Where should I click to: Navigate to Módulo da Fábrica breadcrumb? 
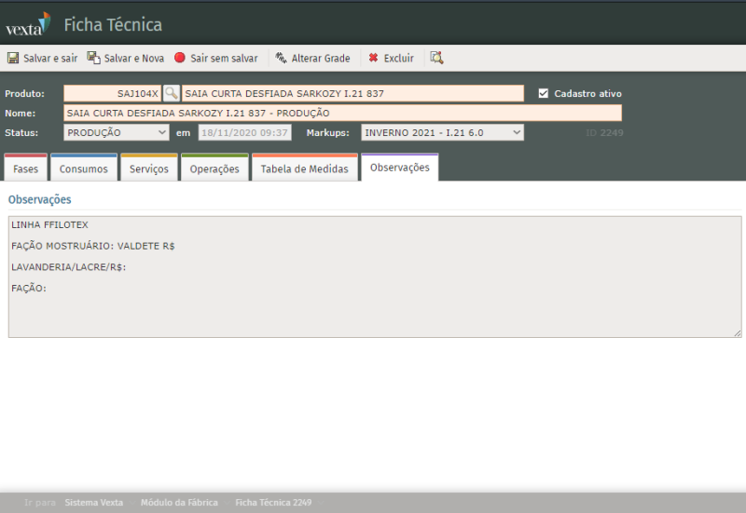point(179,503)
